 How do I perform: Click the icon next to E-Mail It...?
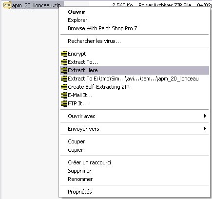pos(64,95)
